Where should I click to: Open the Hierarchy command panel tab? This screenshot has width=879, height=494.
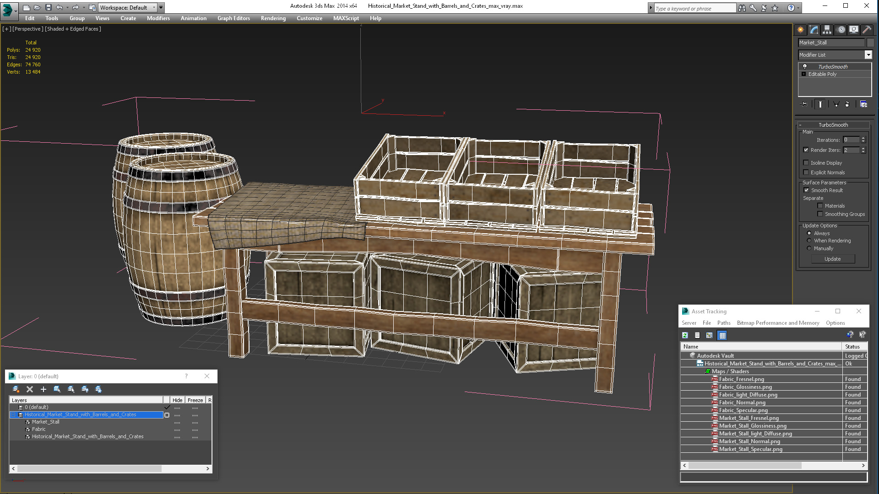(x=827, y=30)
